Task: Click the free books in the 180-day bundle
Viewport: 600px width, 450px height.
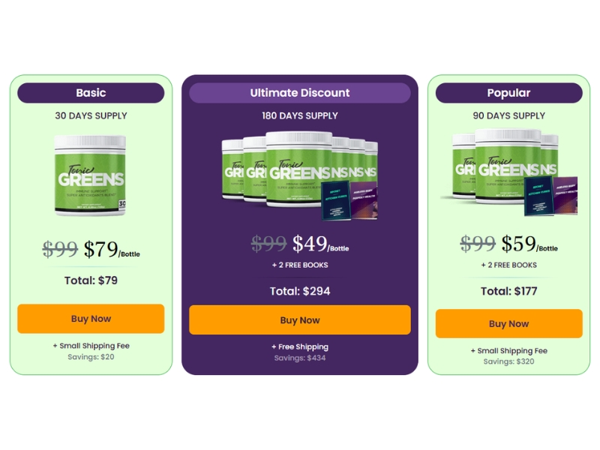Action: (349, 200)
